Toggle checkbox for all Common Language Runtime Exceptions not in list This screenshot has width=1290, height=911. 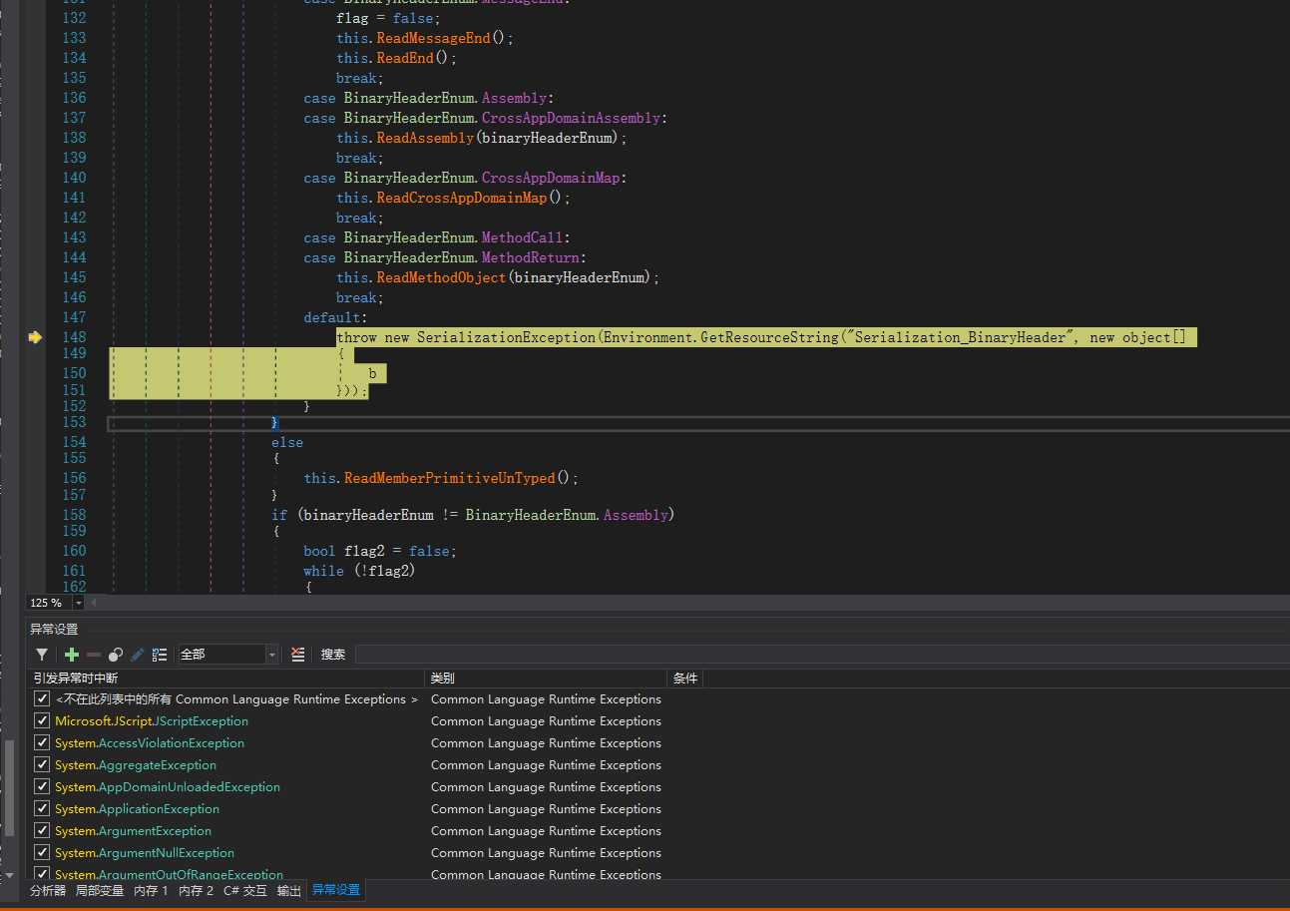[42, 699]
